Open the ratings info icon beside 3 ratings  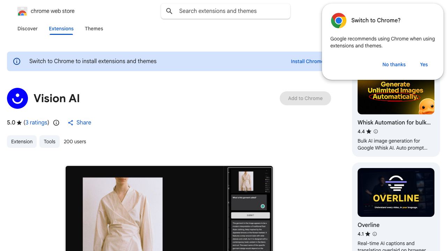(56, 123)
